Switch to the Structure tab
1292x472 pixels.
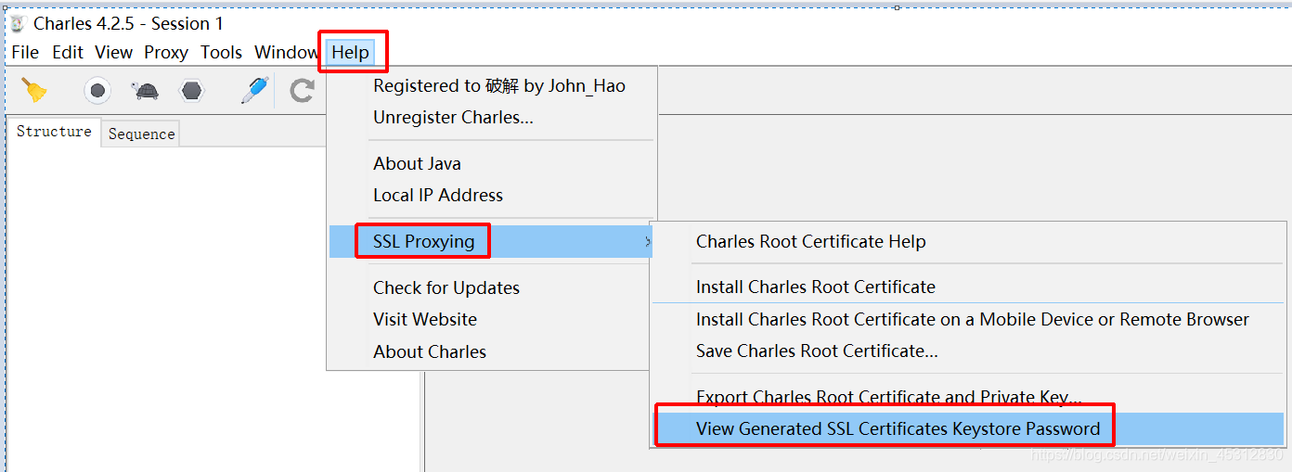54,132
